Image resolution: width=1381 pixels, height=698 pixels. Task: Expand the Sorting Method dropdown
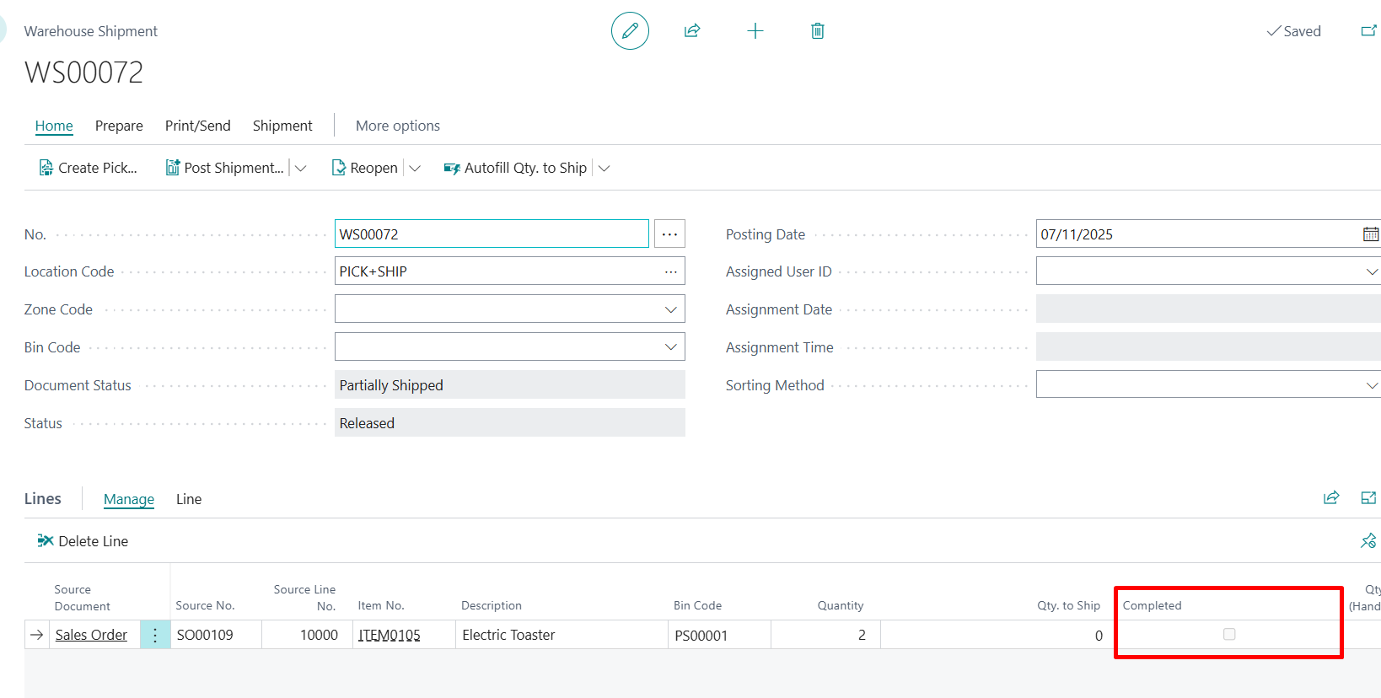pyautogui.click(x=1371, y=385)
